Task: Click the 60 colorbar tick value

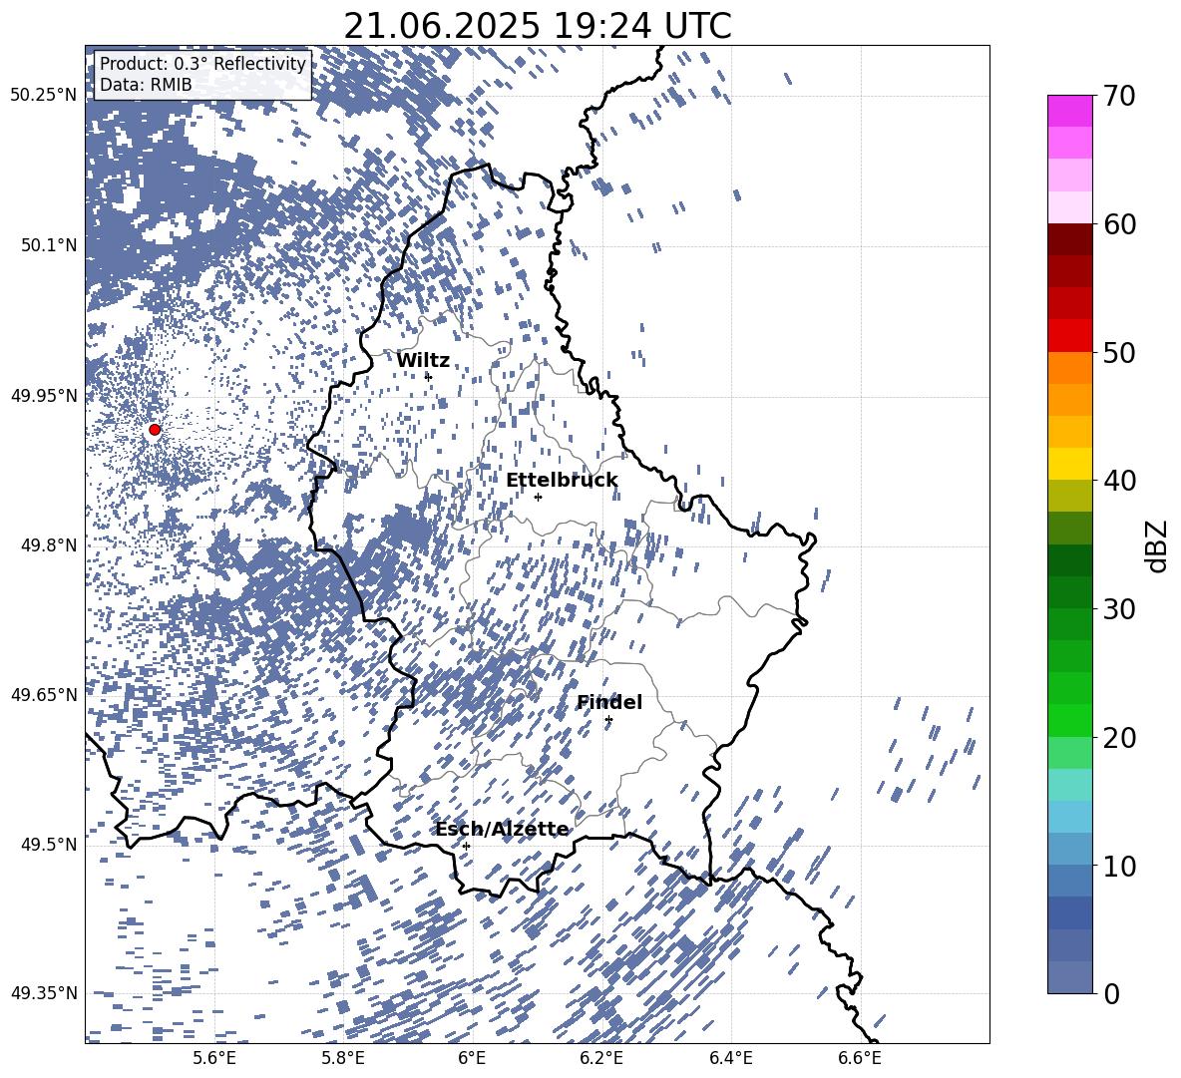Action: 1119,224
